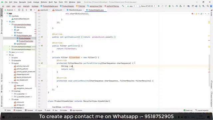The image size is (213, 120).
Task: Click the anonymous Filter breadcrumb
Action: point(95,6)
